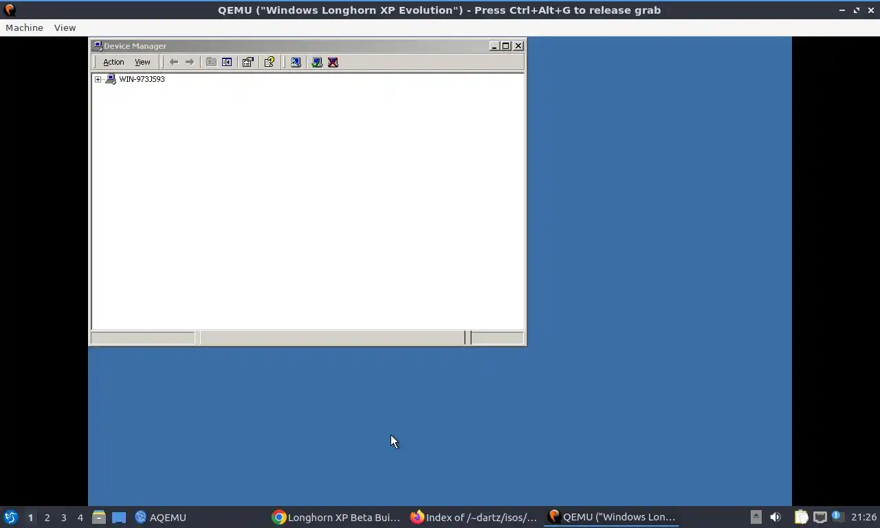This screenshot has height=528, width=880.
Task: Select the WIN-973JS93 tree item
Action: point(142,79)
